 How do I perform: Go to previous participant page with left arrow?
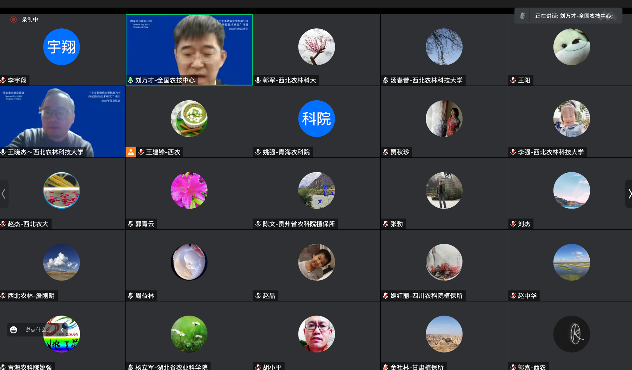click(3, 194)
